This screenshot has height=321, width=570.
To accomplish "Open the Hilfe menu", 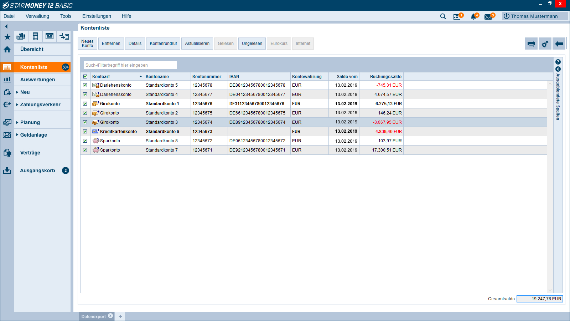I will point(126,16).
